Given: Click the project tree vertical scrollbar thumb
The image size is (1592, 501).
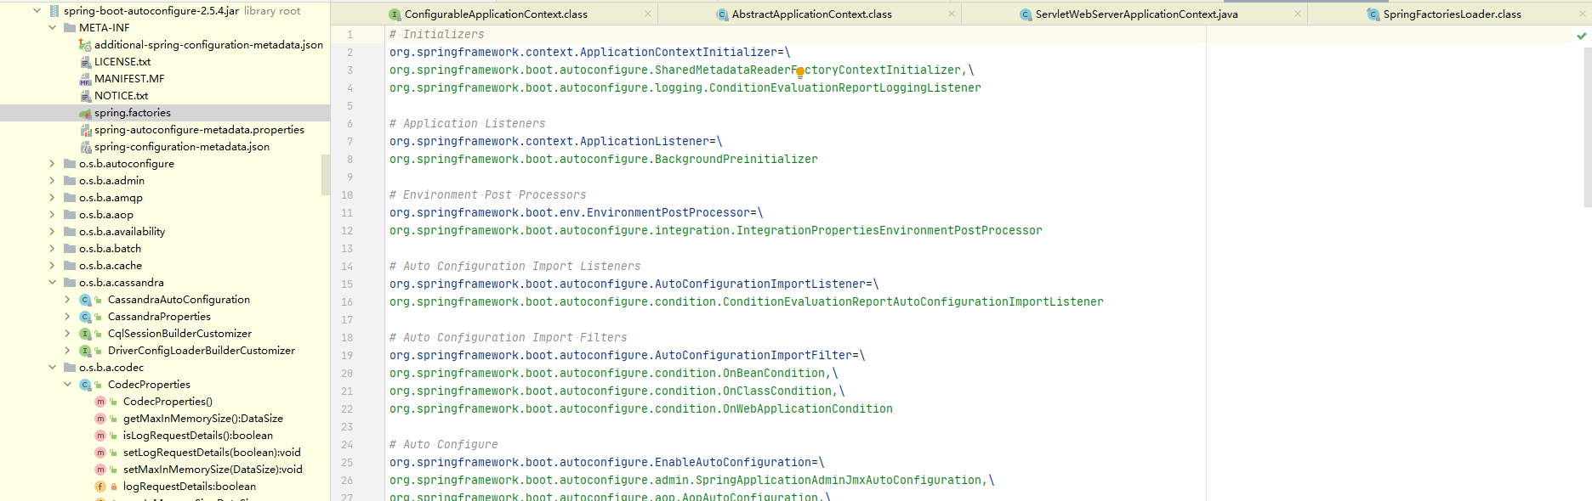Looking at the screenshot, I should tap(326, 175).
